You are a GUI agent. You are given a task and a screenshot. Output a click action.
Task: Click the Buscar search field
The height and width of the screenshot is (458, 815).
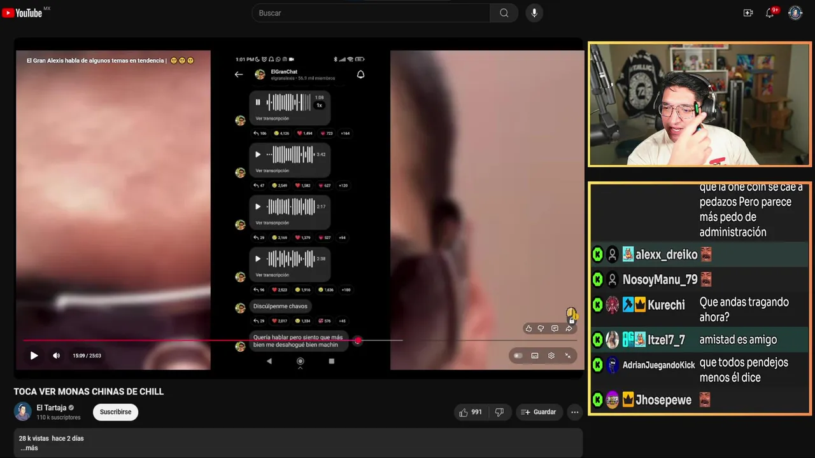pos(371,13)
